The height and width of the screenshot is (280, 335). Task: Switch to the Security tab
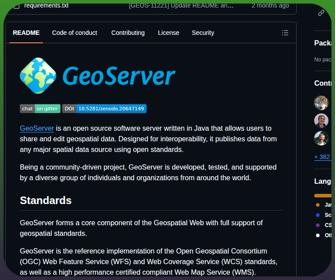pos(203,33)
